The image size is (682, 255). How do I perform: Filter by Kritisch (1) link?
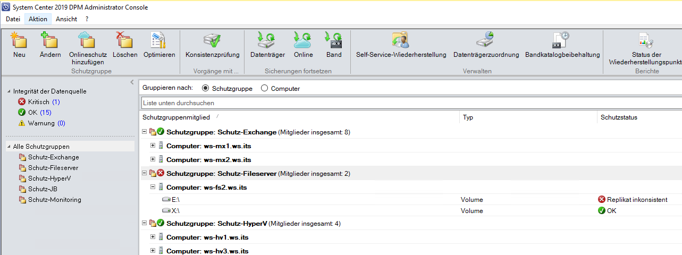44,101
